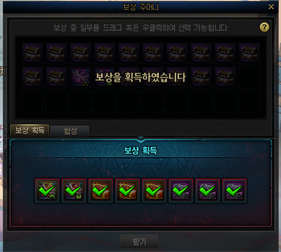Close the 보상 주머니 window
Screen dimensions: 281x252
click(x=271, y=7)
